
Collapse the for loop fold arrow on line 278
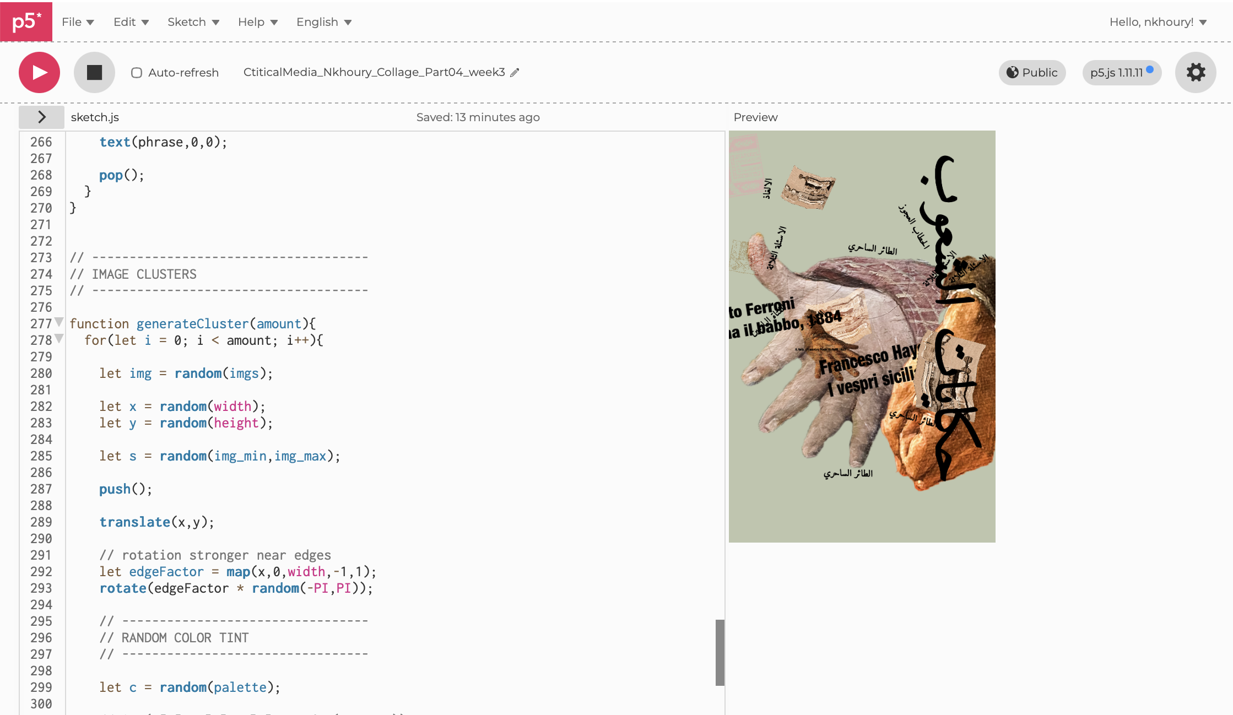[59, 339]
